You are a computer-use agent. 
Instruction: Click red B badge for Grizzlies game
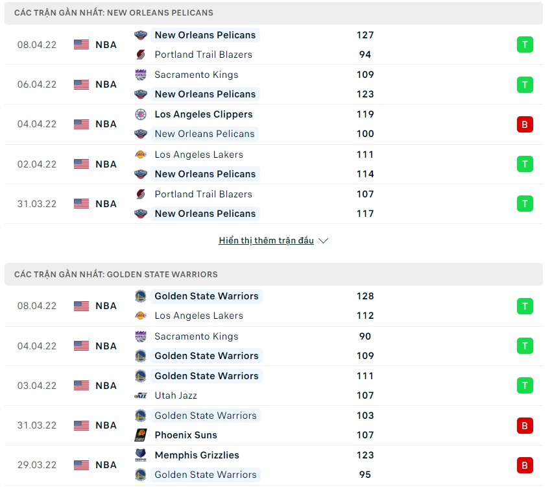[x=525, y=465]
